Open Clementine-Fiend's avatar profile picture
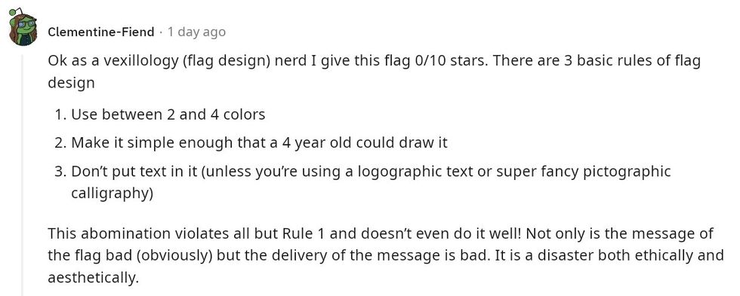 point(22,28)
